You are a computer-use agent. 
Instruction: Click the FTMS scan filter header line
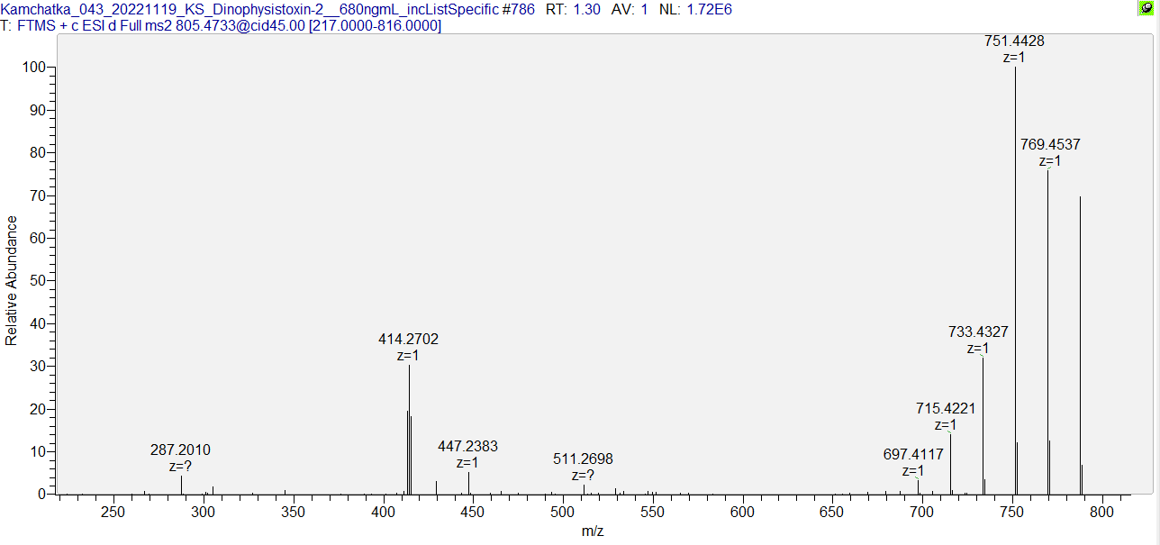(x=222, y=26)
